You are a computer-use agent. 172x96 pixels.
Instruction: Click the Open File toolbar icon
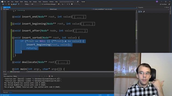coord(12,4)
